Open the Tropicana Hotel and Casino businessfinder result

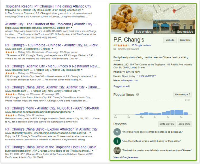point(52,147)
